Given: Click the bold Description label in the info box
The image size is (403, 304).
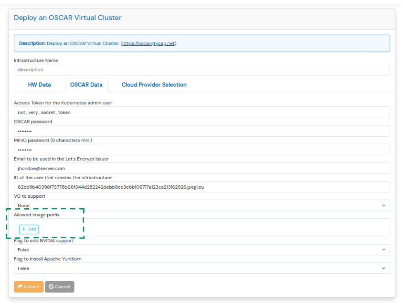Looking at the screenshot, I should point(32,43).
